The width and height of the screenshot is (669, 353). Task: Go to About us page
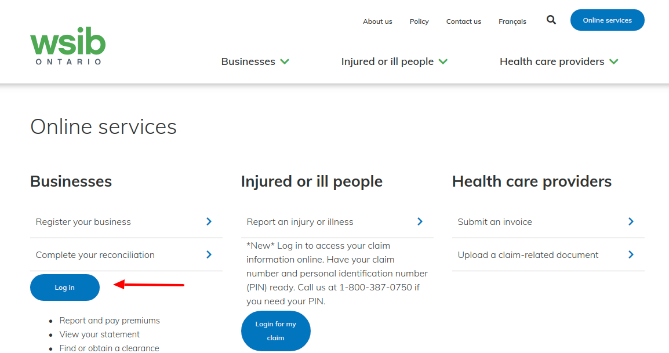point(377,21)
